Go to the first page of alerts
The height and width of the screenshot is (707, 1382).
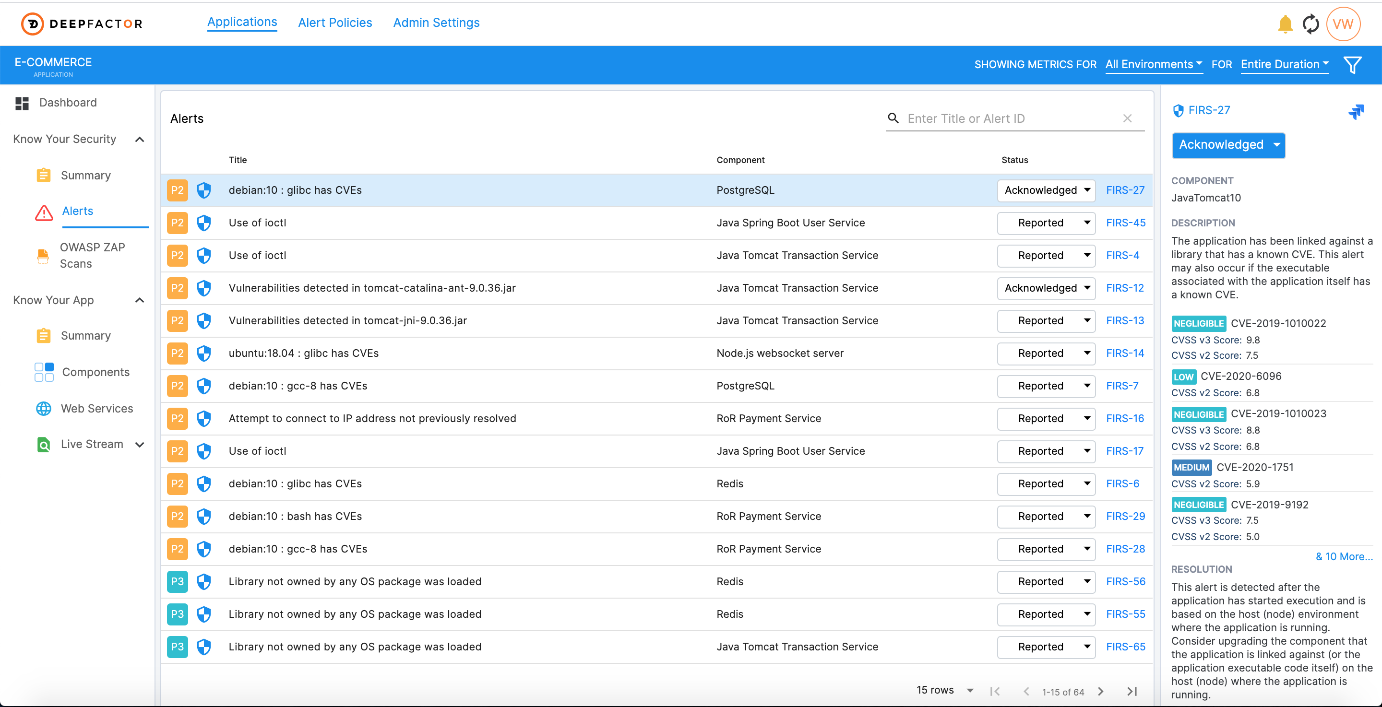point(995,692)
